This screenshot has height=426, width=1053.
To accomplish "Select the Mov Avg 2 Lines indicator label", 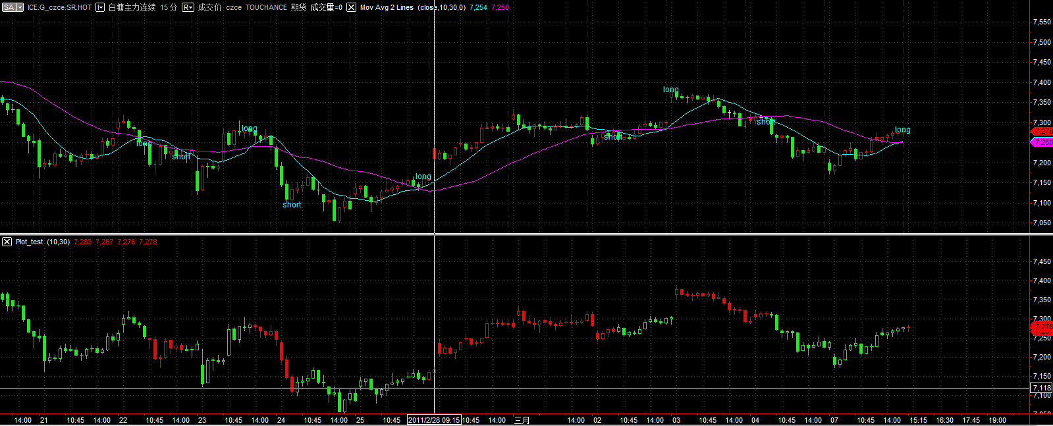I will tap(387, 7).
